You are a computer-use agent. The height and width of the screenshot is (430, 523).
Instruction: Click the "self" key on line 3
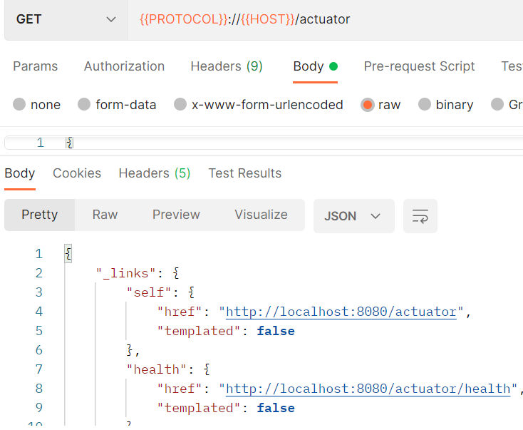pos(149,292)
